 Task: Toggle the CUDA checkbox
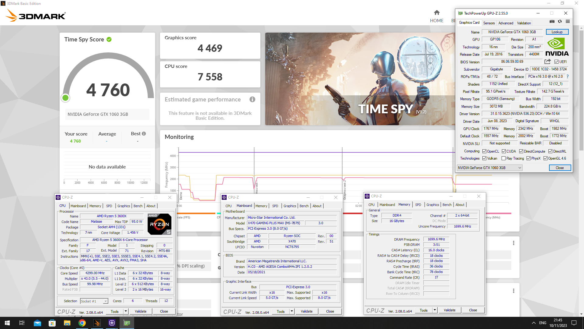pos(504,151)
